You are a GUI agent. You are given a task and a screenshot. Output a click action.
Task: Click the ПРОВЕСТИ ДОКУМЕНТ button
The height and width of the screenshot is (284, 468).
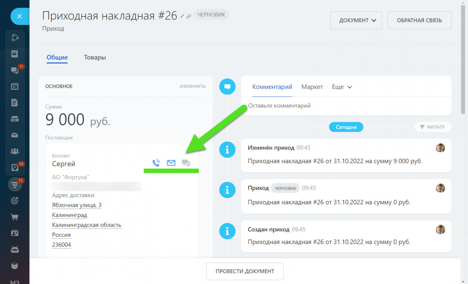pos(245,271)
